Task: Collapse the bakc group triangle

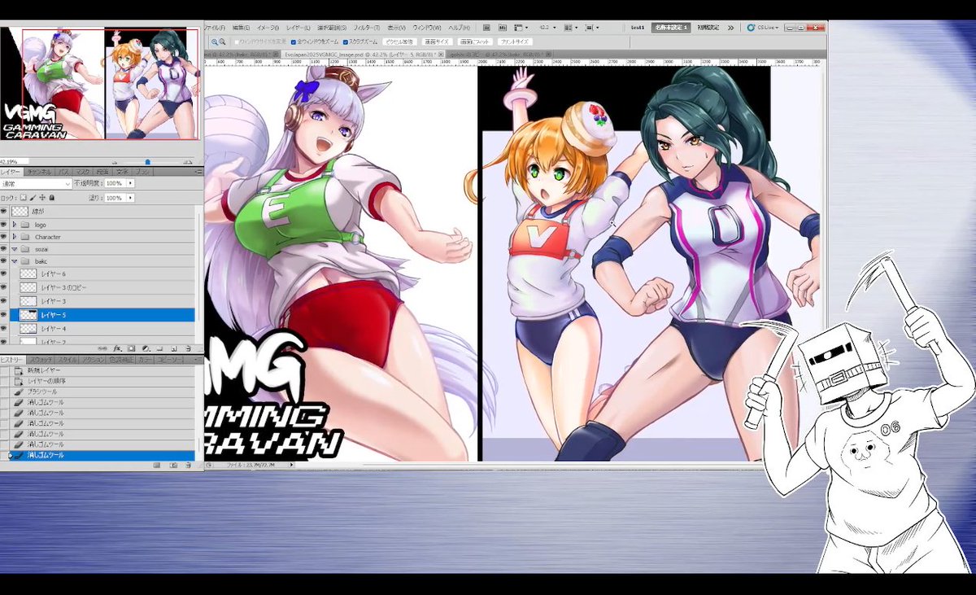Action: tap(15, 261)
